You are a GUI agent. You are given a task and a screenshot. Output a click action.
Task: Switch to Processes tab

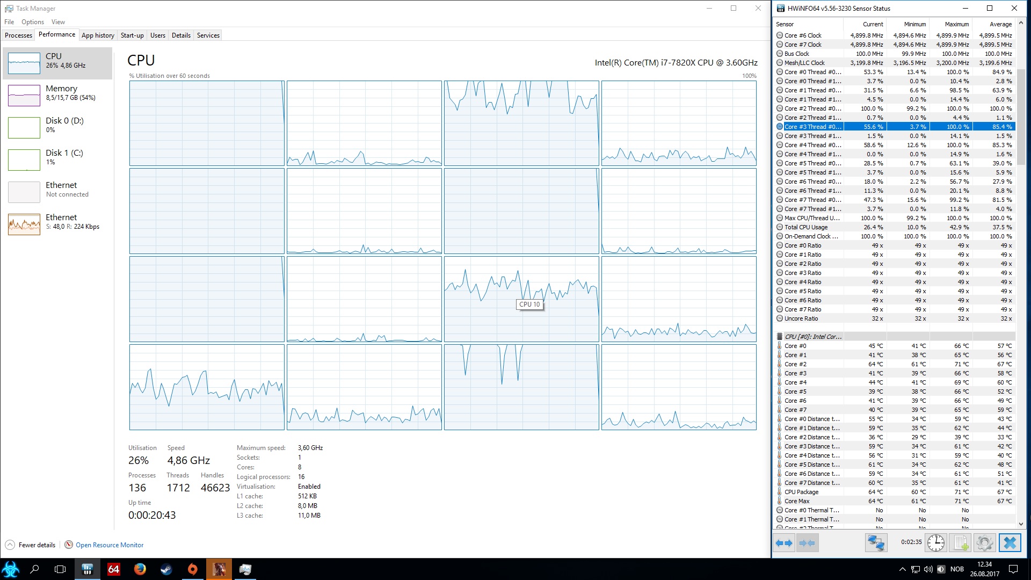tap(18, 35)
